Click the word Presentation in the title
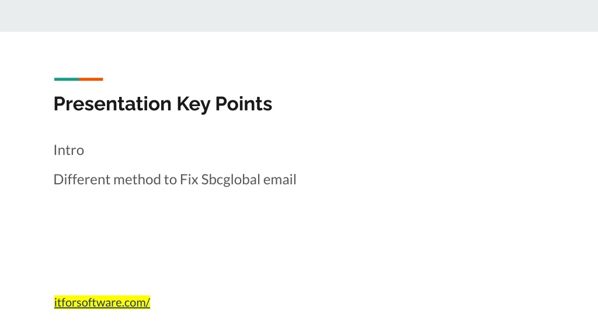Screen dimensions: 598x336 (113, 104)
